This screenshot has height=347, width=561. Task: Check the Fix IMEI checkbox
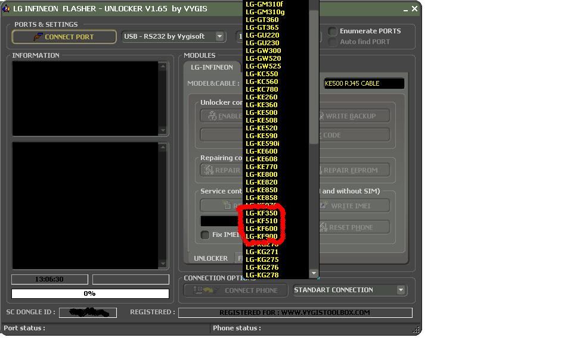[205, 235]
